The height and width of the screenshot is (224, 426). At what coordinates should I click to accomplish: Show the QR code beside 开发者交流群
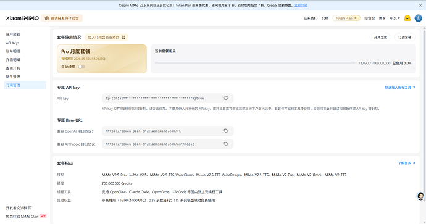pos(30,208)
